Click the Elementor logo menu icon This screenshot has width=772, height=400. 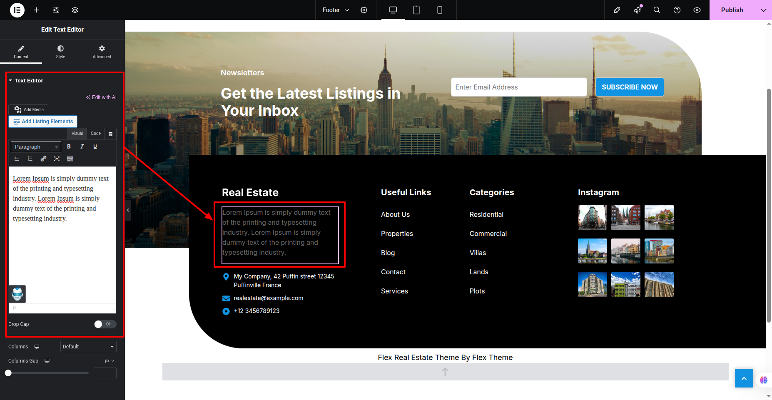point(17,10)
